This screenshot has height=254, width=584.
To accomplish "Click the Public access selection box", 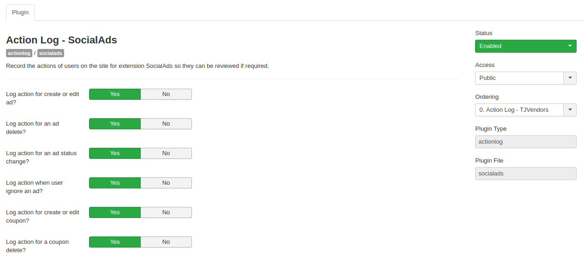I will click(x=519, y=78).
